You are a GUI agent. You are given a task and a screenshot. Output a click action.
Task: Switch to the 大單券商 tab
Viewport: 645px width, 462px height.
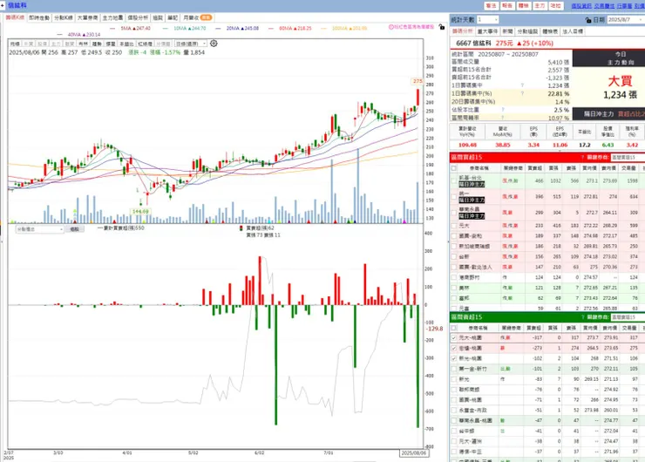click(x=88, y=17)
